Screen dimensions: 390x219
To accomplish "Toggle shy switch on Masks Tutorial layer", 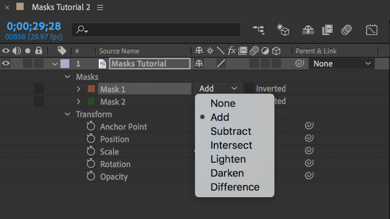I will [x=199, y=63].
